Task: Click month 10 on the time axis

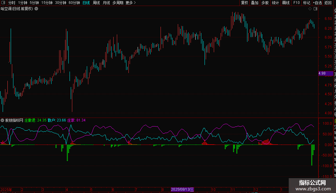Action: pyautogui.click(x=213, y=189)
